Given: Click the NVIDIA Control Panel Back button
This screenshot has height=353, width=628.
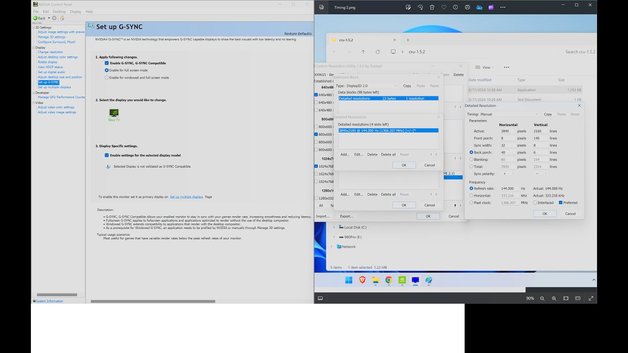Looking at the screenshot, I should [x=39, y=18].
